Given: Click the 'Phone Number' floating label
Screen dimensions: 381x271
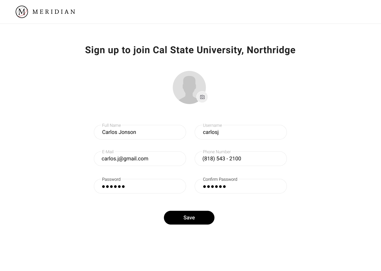Looking at the screenshot, I should click(217, 152).
